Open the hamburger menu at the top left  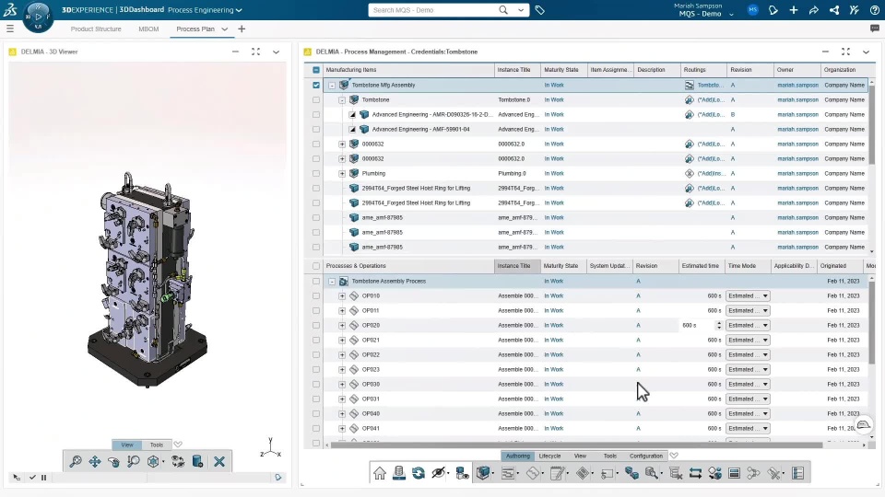pos(10,29)
